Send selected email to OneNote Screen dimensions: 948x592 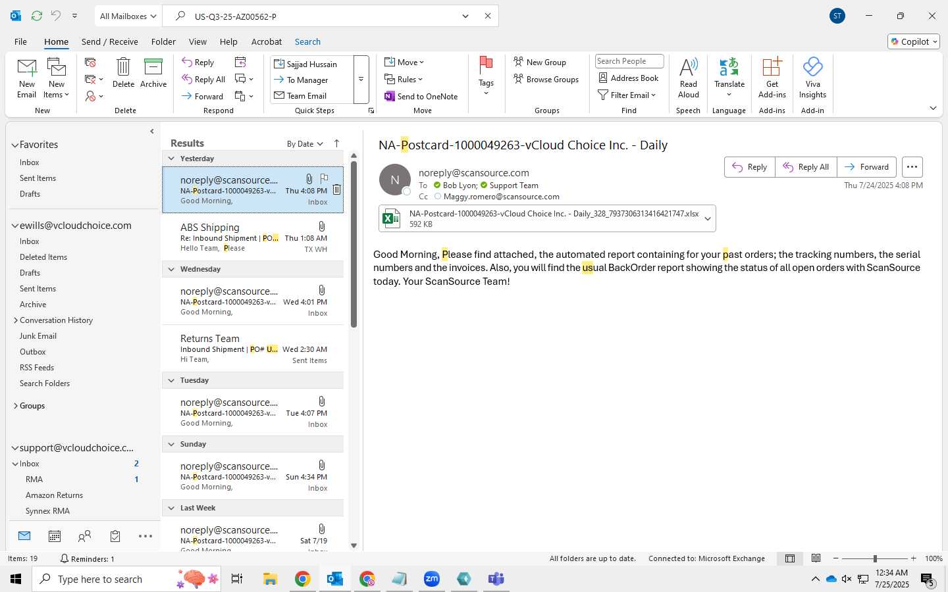[421, 96]
